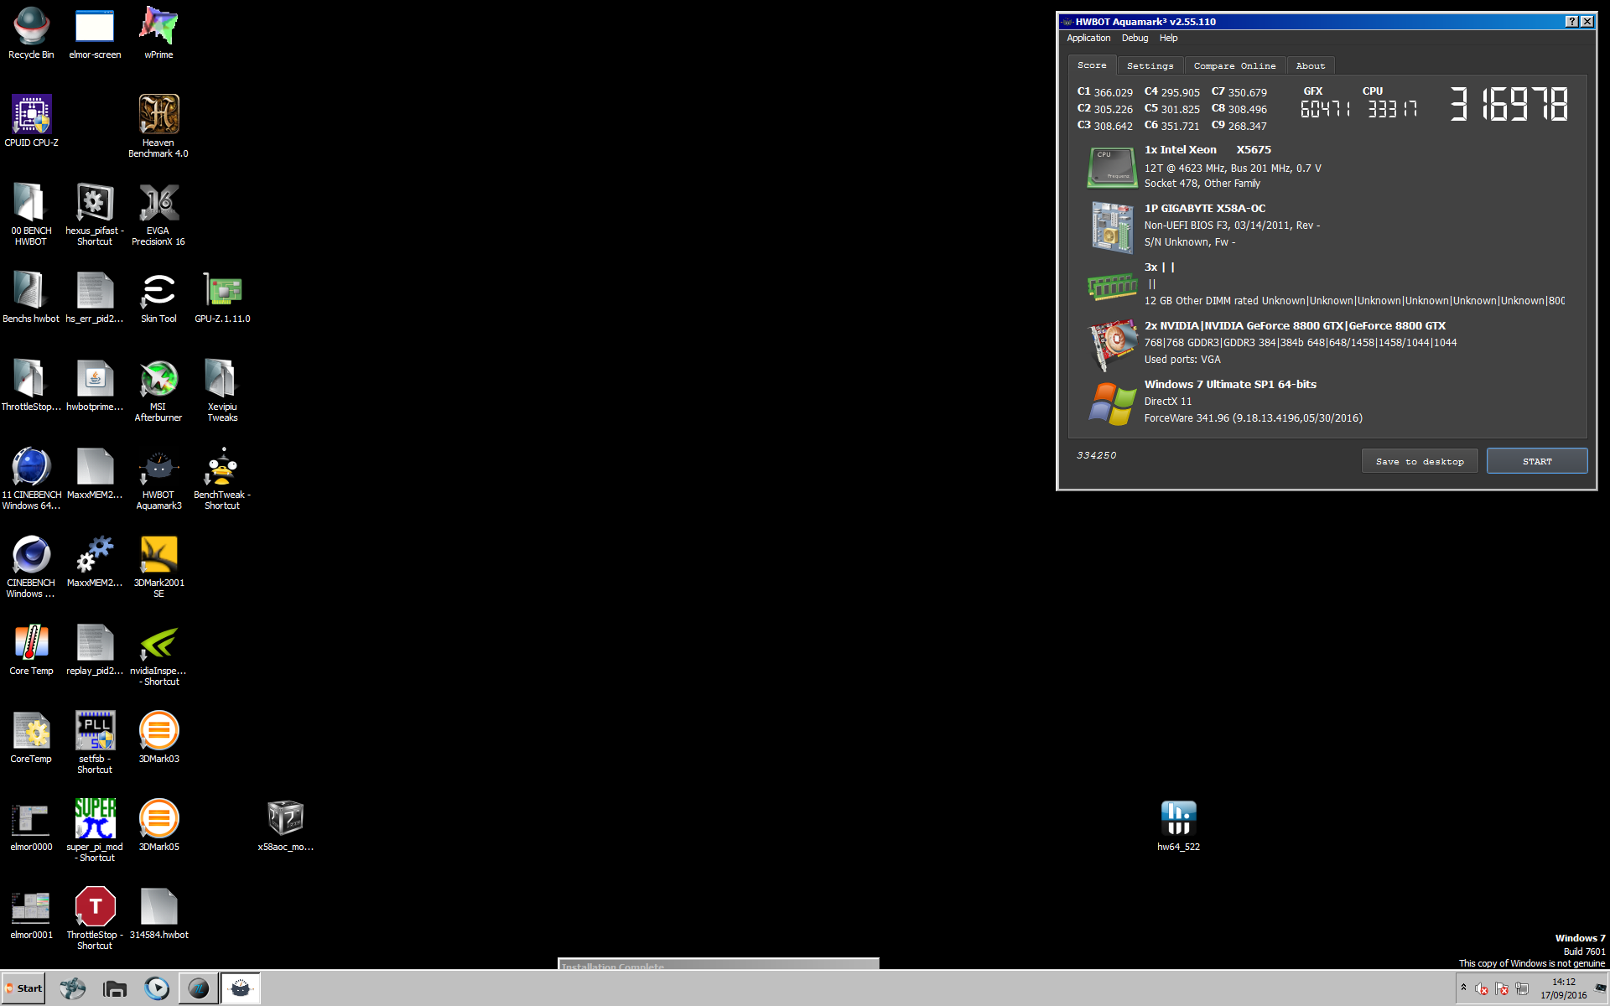Click the RAM module icon in Aquamark3
The height and width of the screenshot is (1006, 1610).
click(x=1112, y=287)
